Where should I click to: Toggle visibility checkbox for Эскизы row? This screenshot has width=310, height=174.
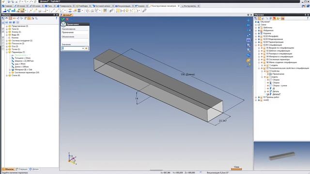(3, 32)
